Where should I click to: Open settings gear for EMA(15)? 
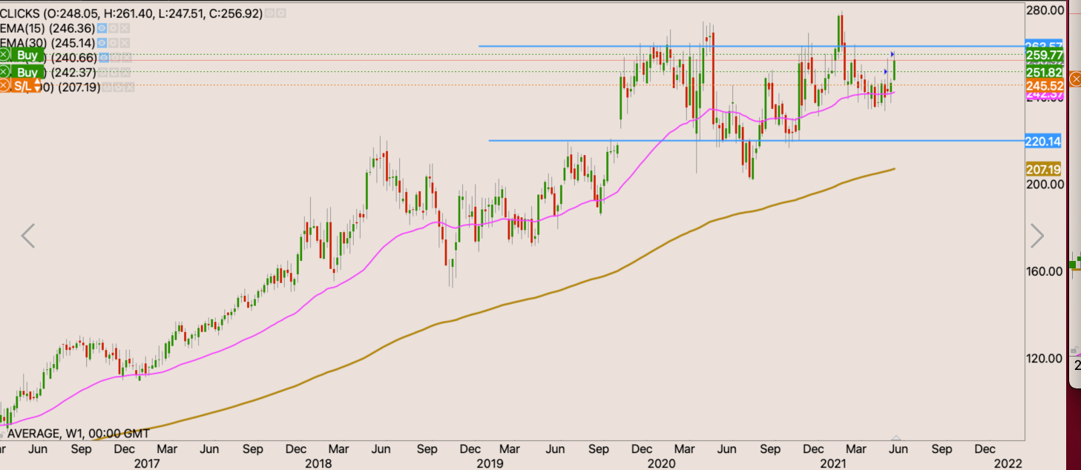[x=113, y=27]
